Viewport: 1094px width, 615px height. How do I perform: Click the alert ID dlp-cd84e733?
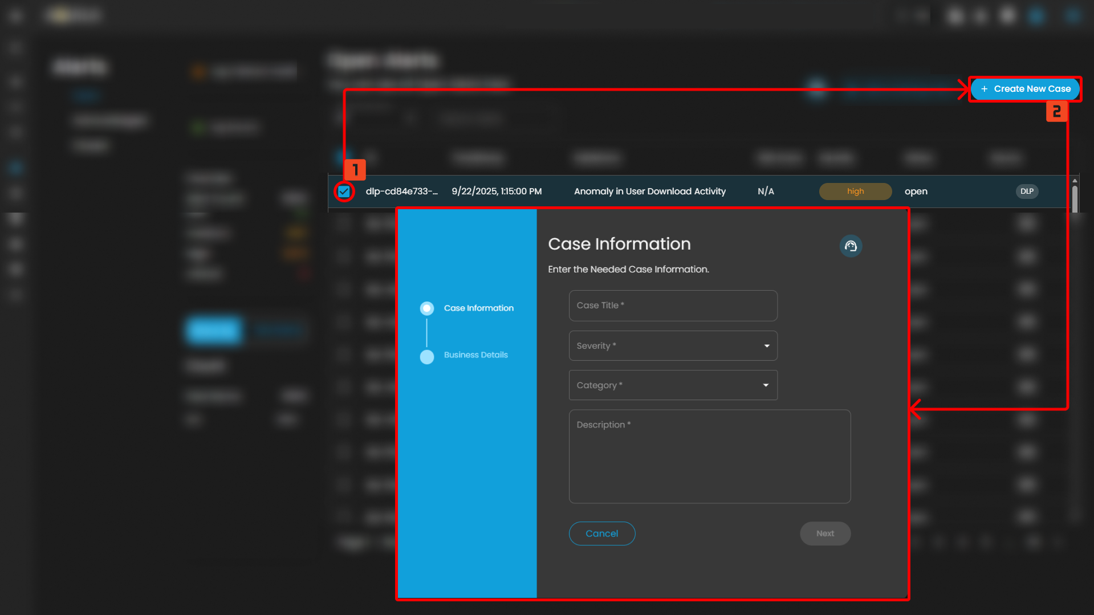tap(401, 192)
